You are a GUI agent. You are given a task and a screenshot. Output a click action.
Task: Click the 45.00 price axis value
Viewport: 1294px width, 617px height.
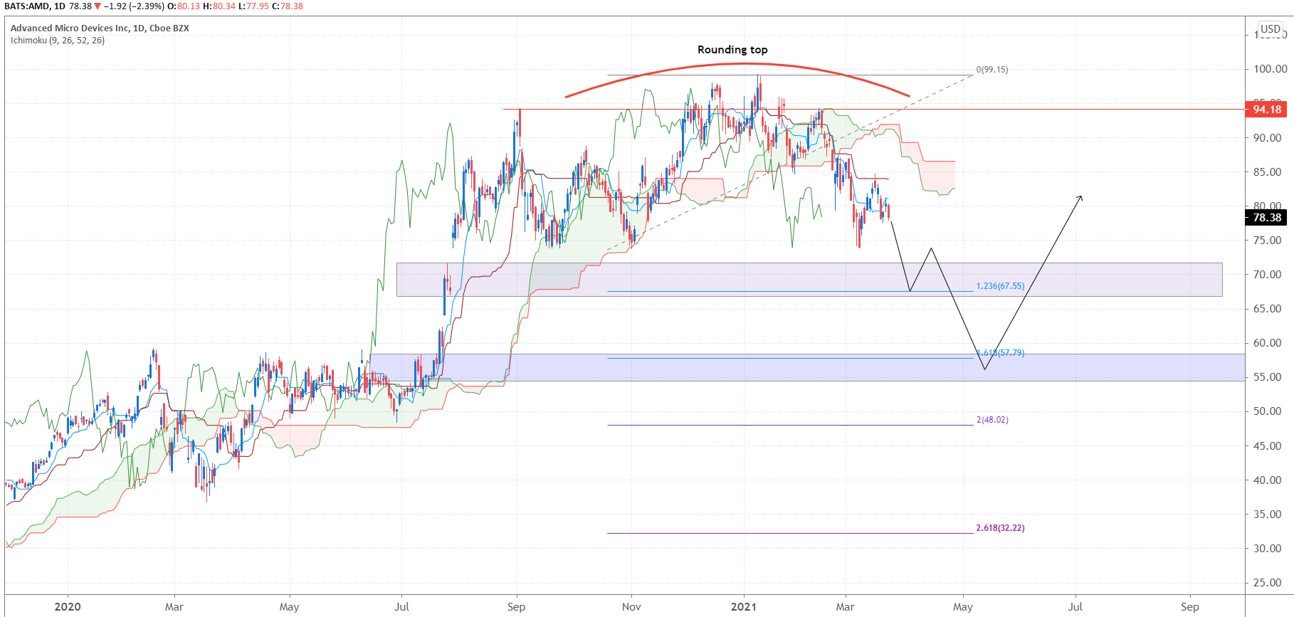pyautogui.click(x=1268, y=446)
